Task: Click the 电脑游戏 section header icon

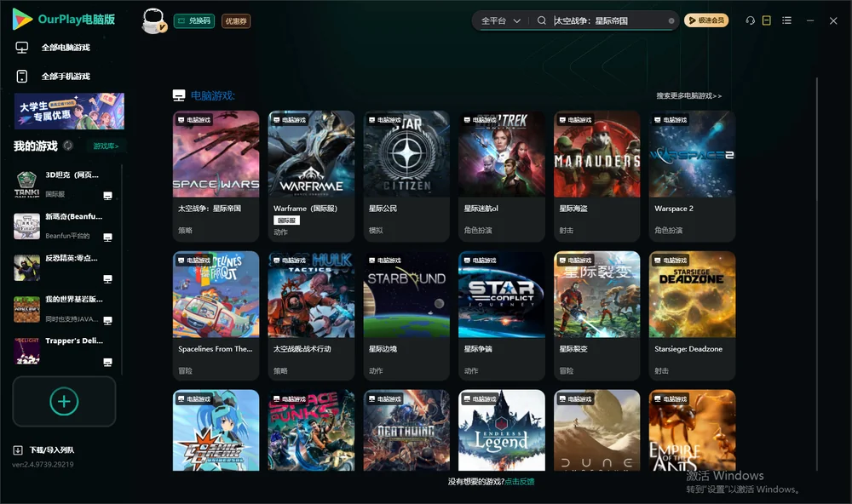Action: coord(179,95)
